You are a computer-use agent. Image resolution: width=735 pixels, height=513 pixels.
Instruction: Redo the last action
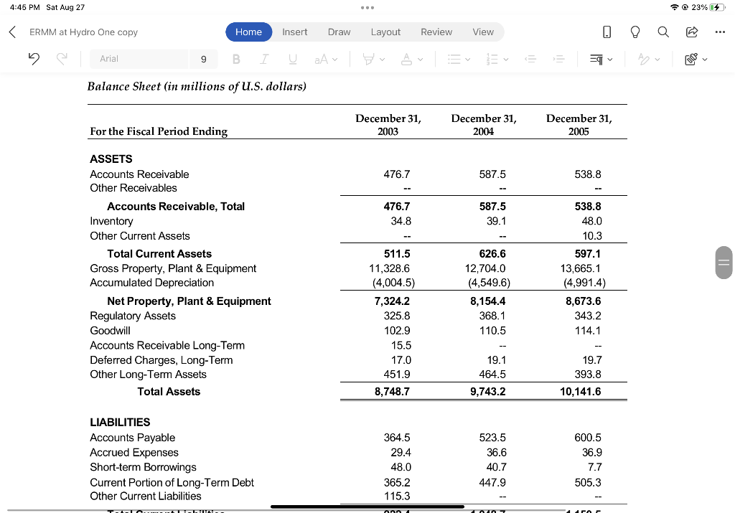(x=61, y=59)
